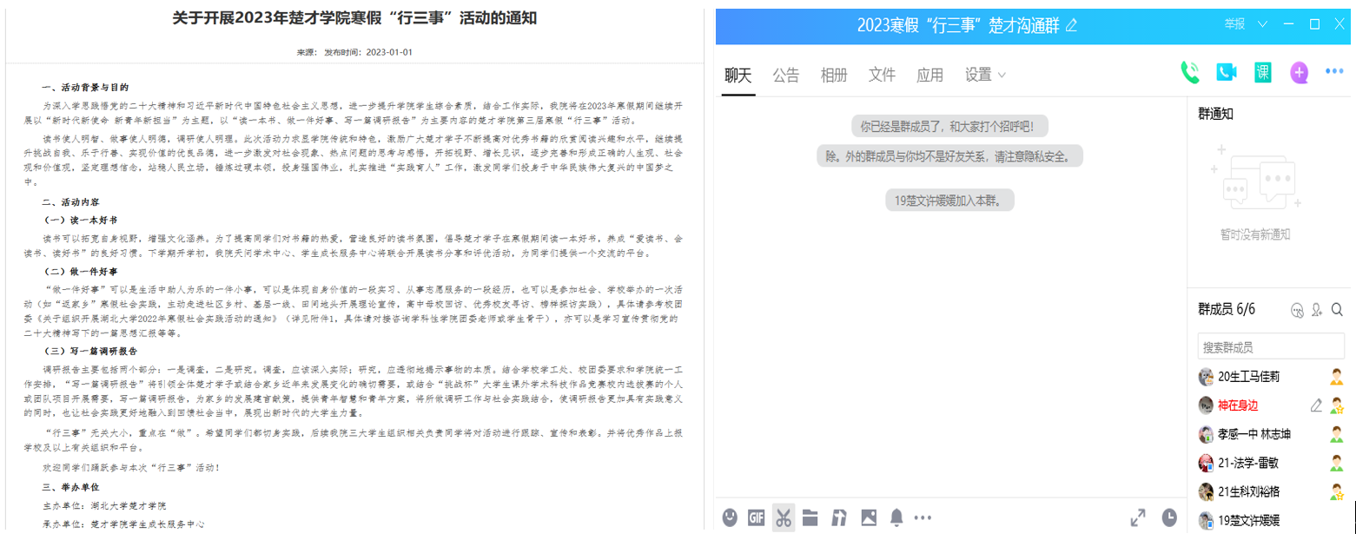Click the 举报 report button
Viewport: 1356px width, 540px height.
pyautogui.click(x=1234, y=23)
